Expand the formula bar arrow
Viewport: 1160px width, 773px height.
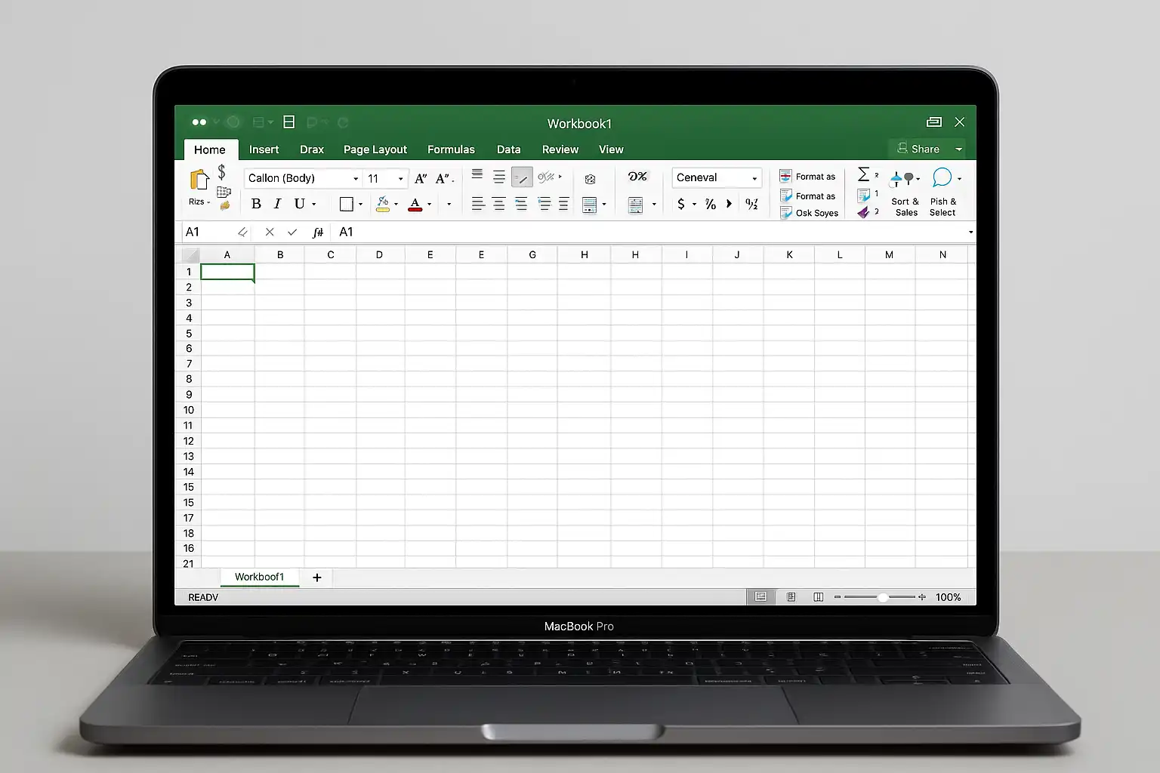[x=970, y=233]
